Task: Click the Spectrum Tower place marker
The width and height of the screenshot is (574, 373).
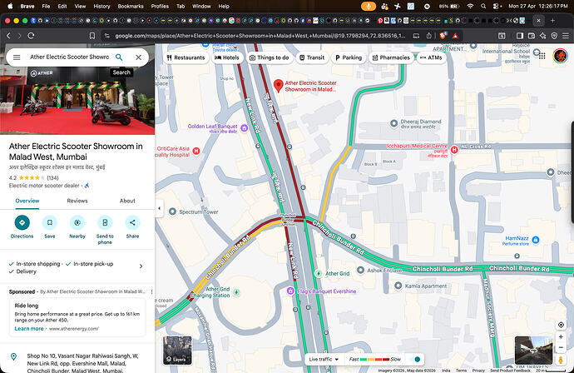Action: click(x=172, y=211)
